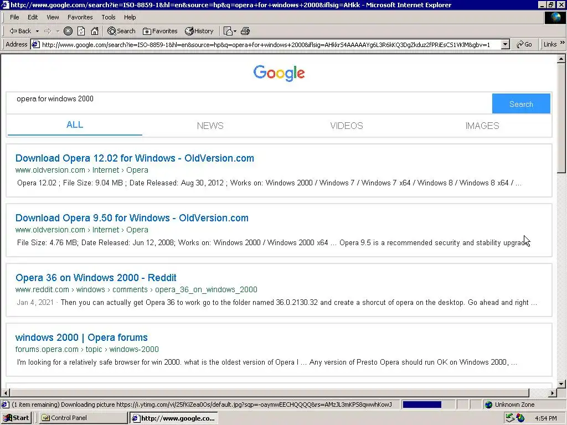Click the Stop loading toolbar icon

click(68, 31)
